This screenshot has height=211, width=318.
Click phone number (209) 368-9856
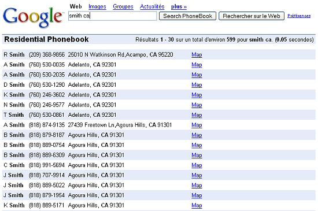[47, 55]
